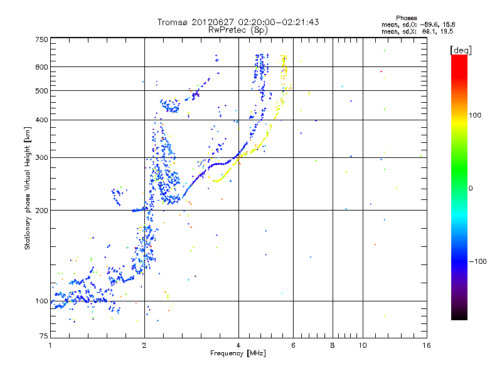Viewport: 502px width, 376px height.
Task: Click the 'mean, sd,O: -89.6, 15.8' line
Action: point(418,24)
